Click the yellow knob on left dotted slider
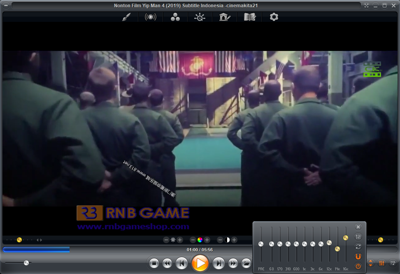This screenshot has width=400, height=274. coord(19,240)
